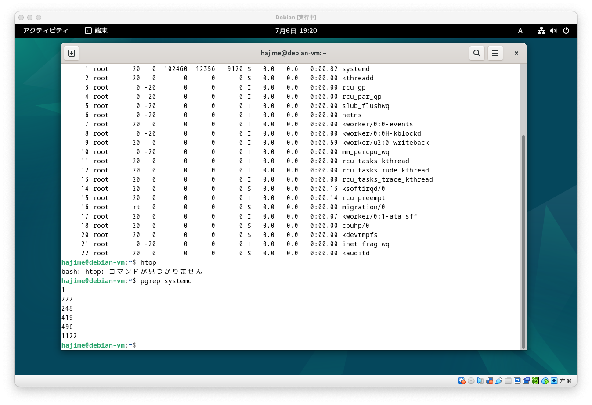Close the hajime@debian-vm terminal window
Screen dimensions: 592x405
[516, 53]
